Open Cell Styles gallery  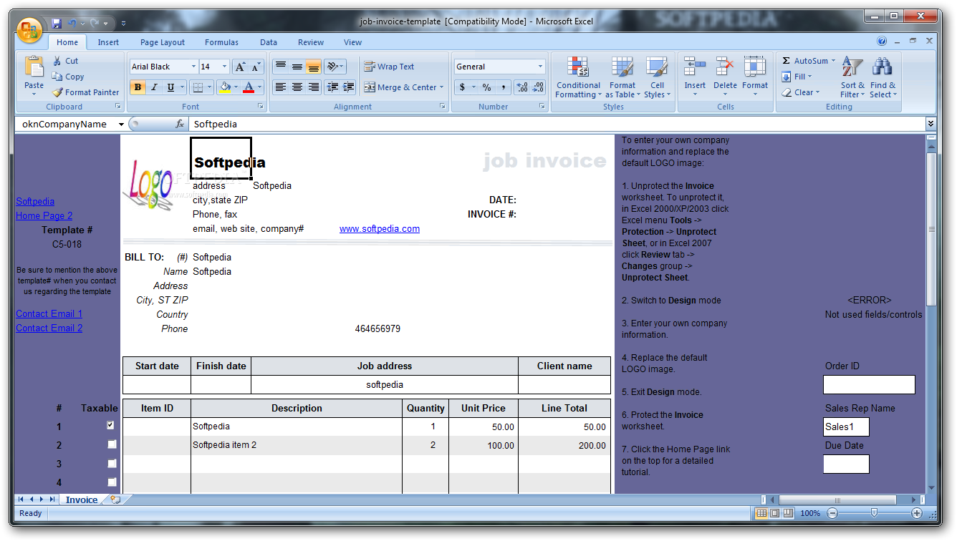point(657,78)
